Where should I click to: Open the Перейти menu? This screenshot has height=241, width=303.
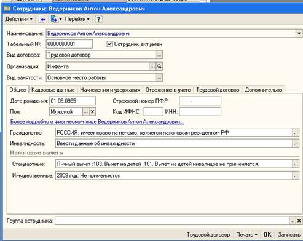click(77, 19)
